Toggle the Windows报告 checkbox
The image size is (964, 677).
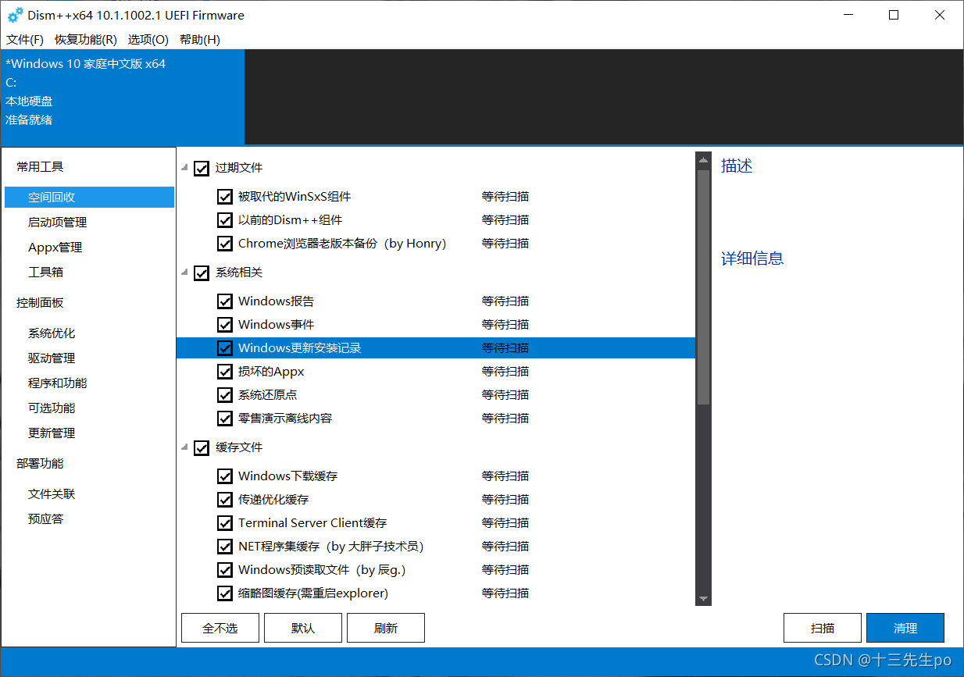[x=225, y=301]
